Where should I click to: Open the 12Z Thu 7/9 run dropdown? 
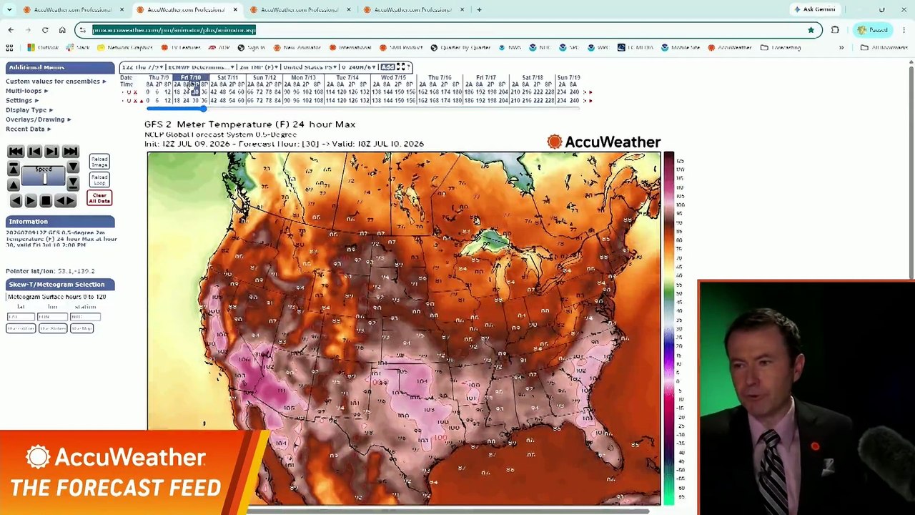tap(142, 67)
